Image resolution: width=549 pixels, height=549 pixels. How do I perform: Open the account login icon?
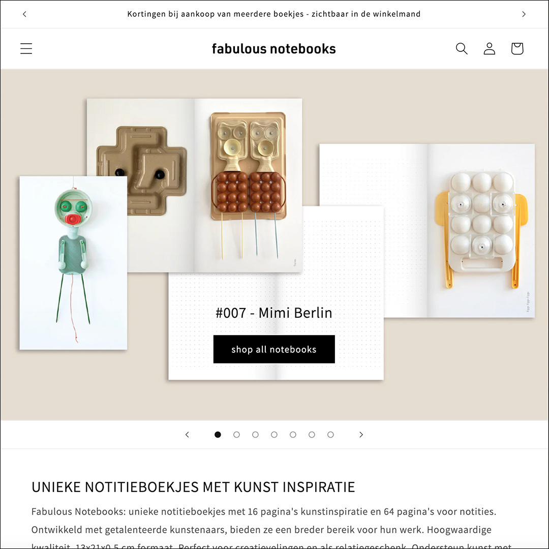489,49
